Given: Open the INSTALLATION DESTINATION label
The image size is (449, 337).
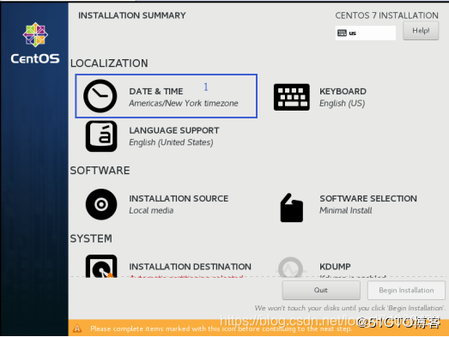Looking at the screenshot, I should 190,267.
